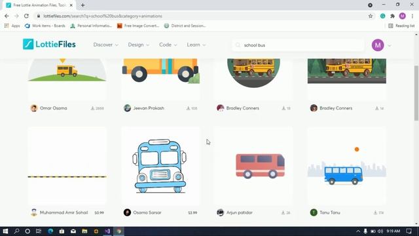Open the notification center icon

tap(409, 231)
